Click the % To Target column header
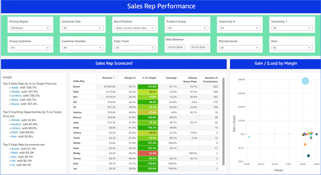Image resolution: width=321 pixels, height=175 pixels. point(149,78)
